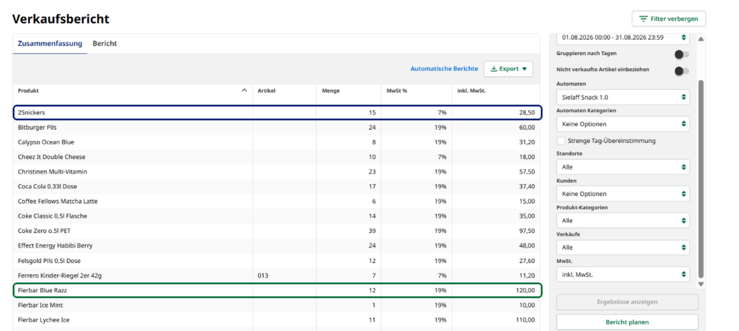Screen dimensions: 739x331
Task: Expand the Export dropdown button
Action: coord(508,69)
